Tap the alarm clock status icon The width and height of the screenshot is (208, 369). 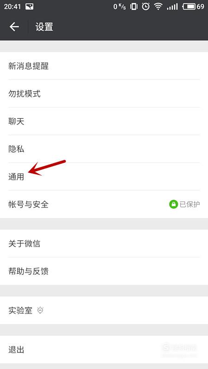pyautogui.click(x=146, y=6)
